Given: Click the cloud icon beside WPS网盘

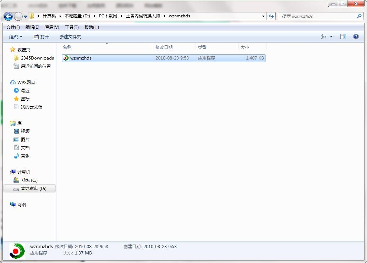Looking at the screenshot, I should click(13, 83).
